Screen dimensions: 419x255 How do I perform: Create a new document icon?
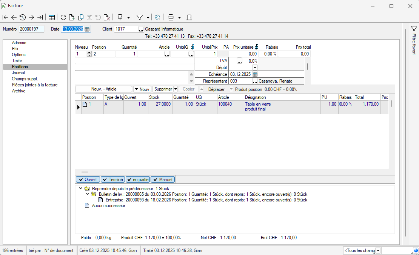click(x=72, y=17)
